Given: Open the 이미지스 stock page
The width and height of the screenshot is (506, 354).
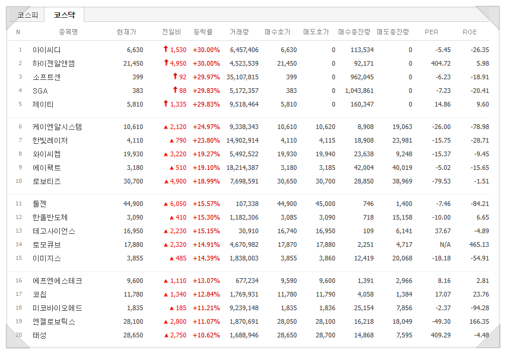Looking at the screenshot, I should 46,258.
